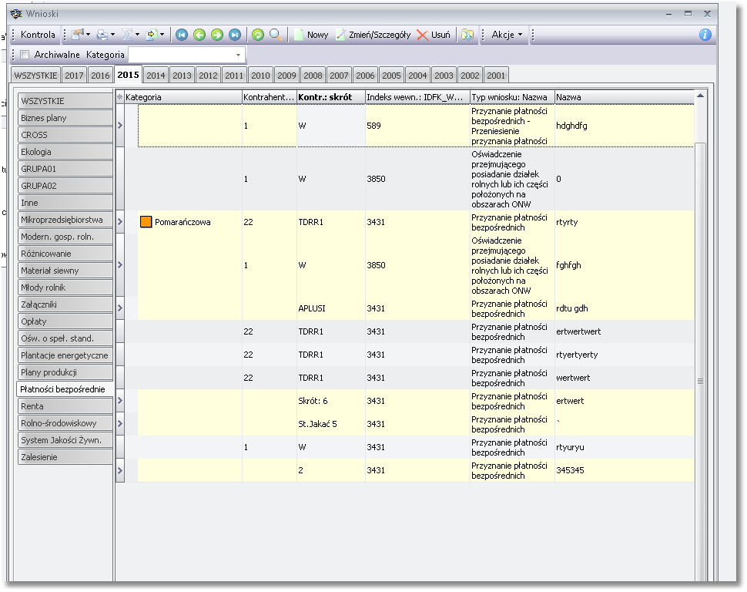This screenshot has width=747, height=592.
Task: Open the Akcje dropdown menu
Action: pos(507,35)
